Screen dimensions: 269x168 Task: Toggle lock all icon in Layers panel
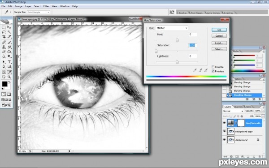click(242, 116)
